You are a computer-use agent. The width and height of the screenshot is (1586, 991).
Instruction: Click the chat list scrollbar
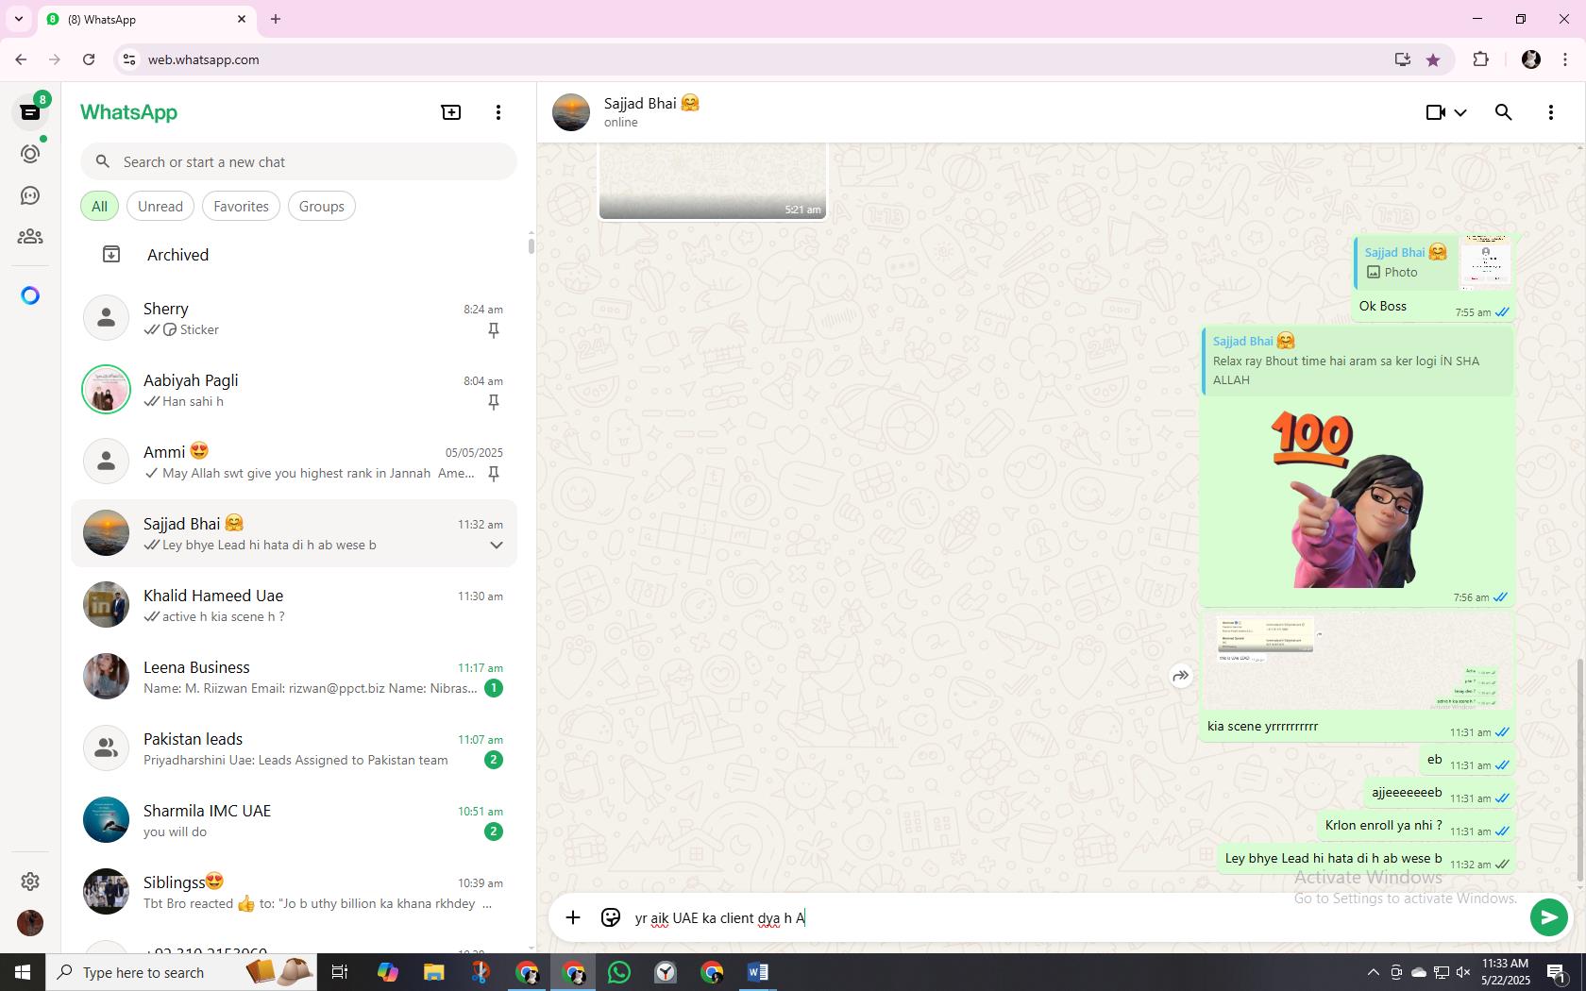[x=531, y=245]
